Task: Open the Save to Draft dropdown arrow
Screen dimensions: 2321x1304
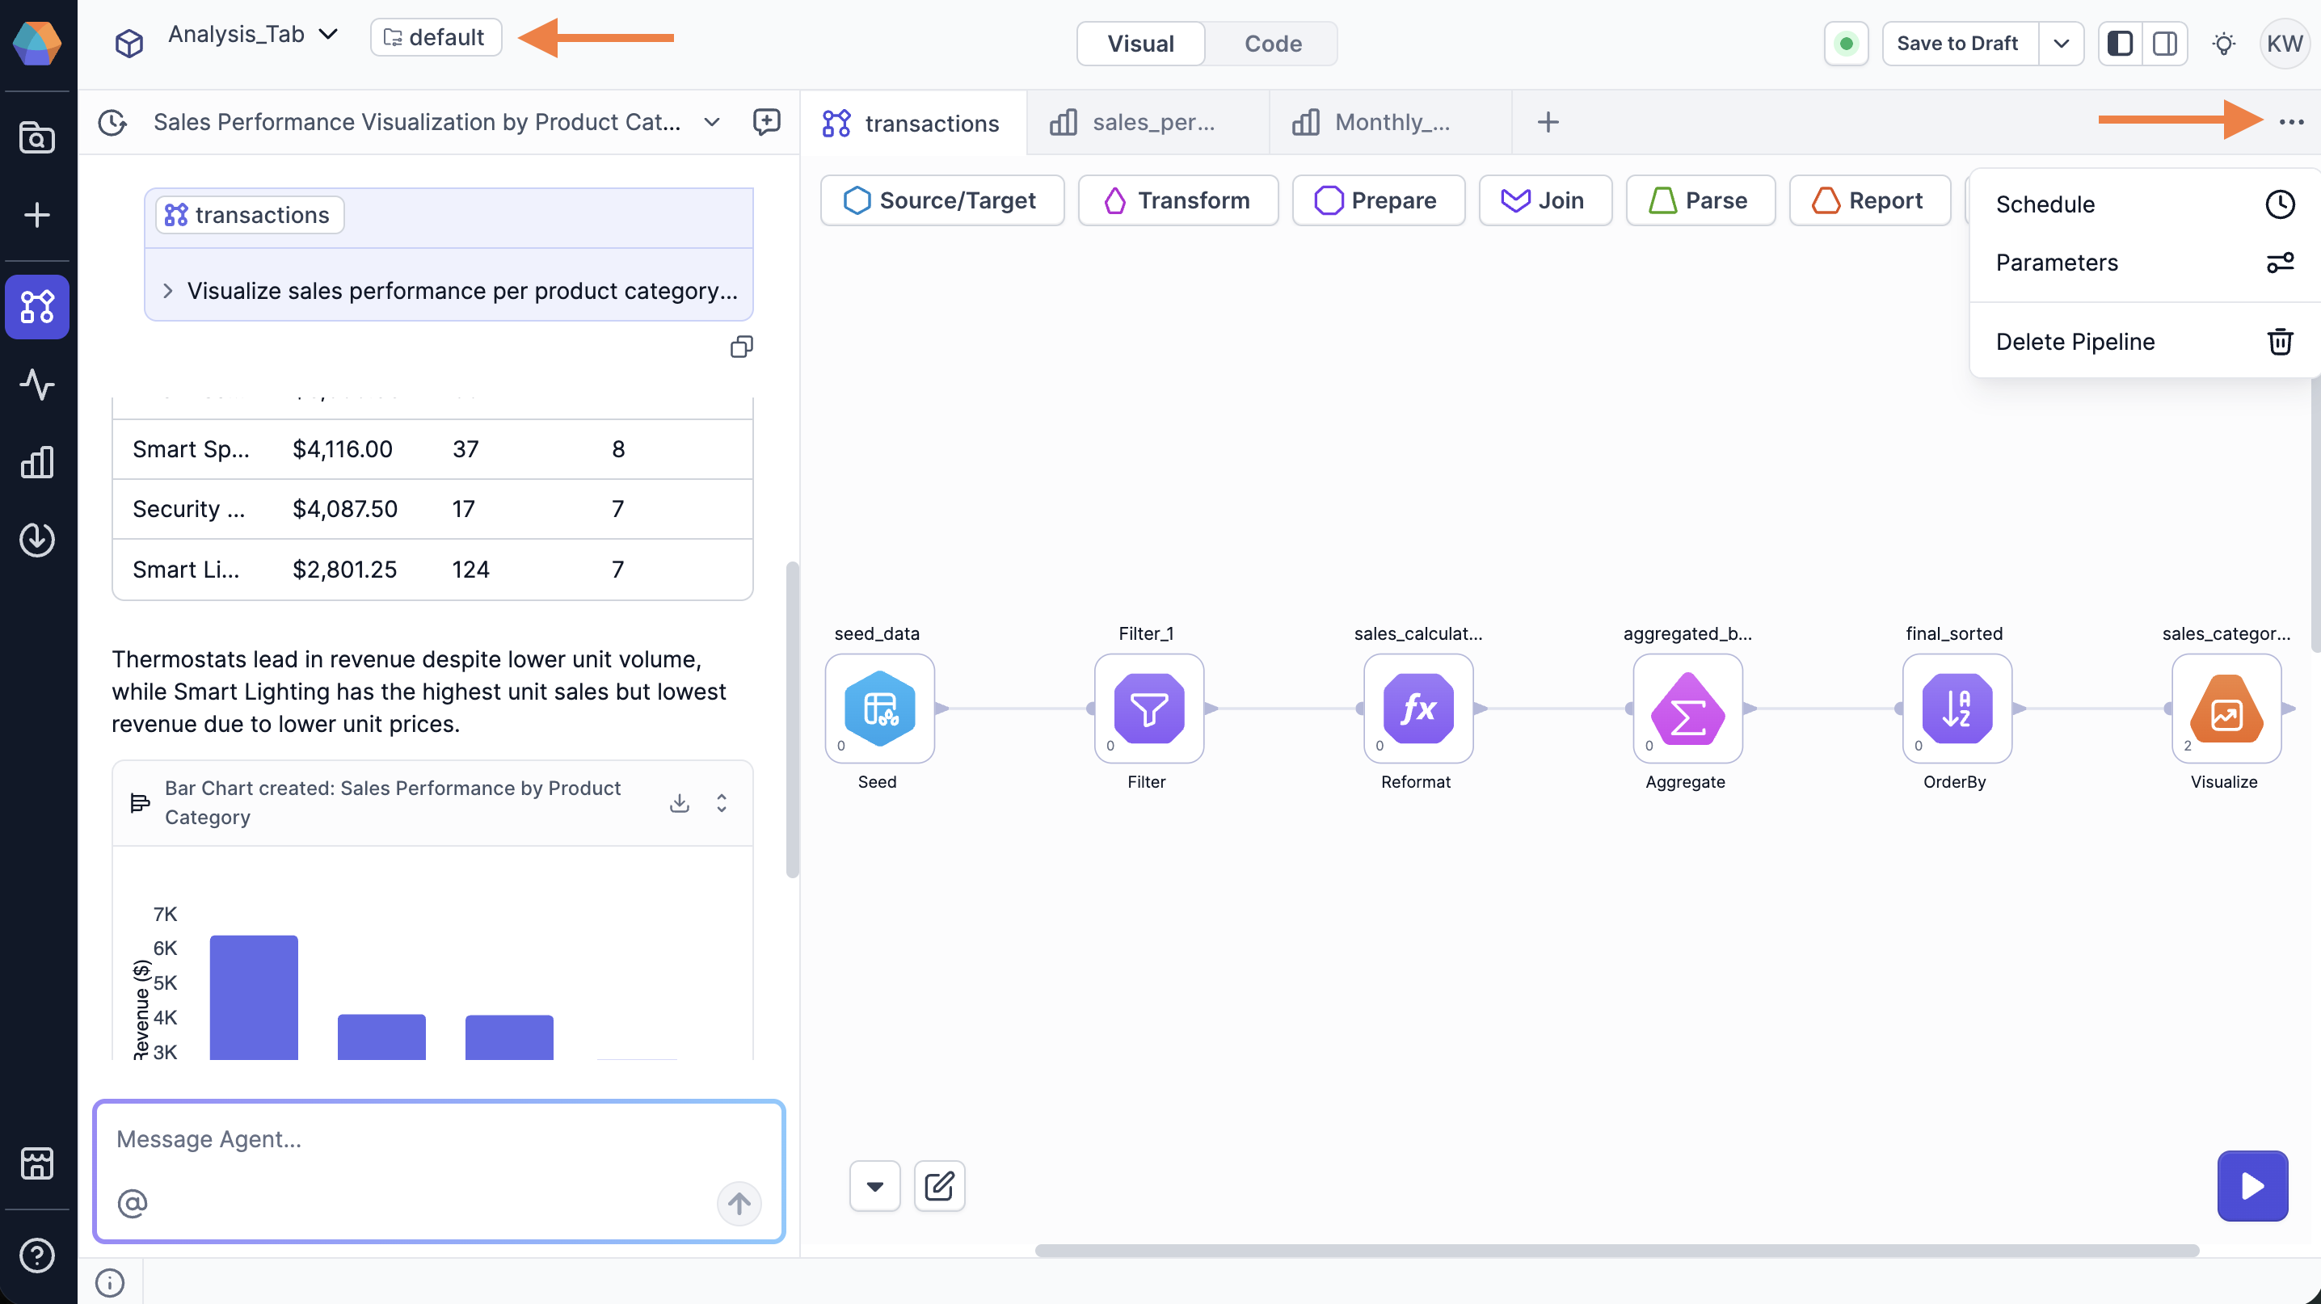Action: point(2061,44)
